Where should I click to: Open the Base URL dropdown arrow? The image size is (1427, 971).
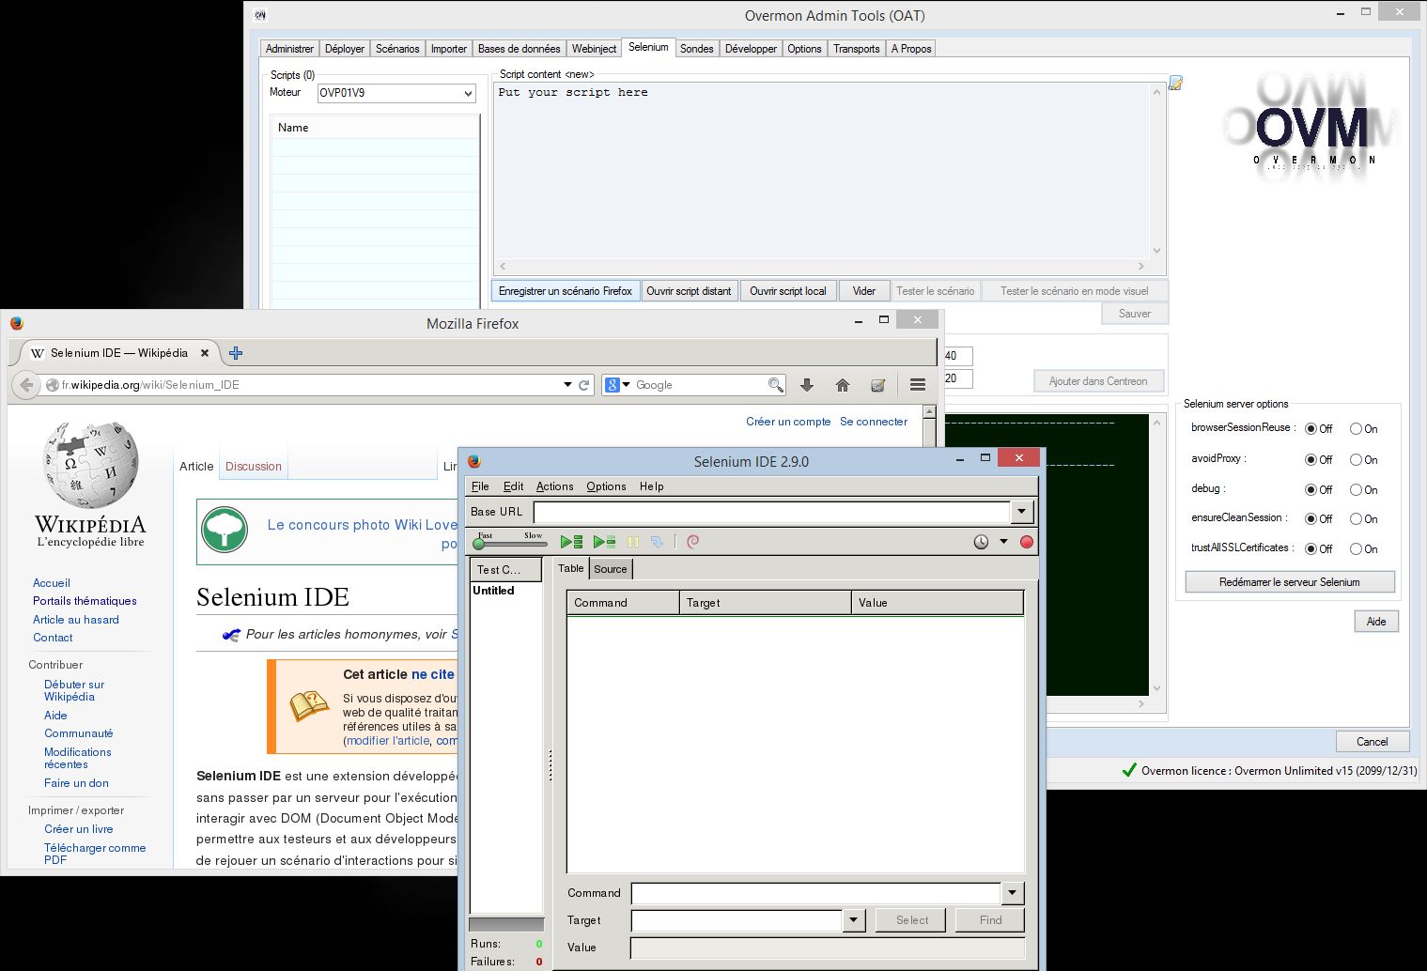click(1022, 512)
